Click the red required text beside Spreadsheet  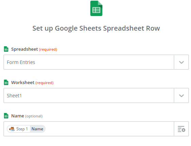[48, 49]
